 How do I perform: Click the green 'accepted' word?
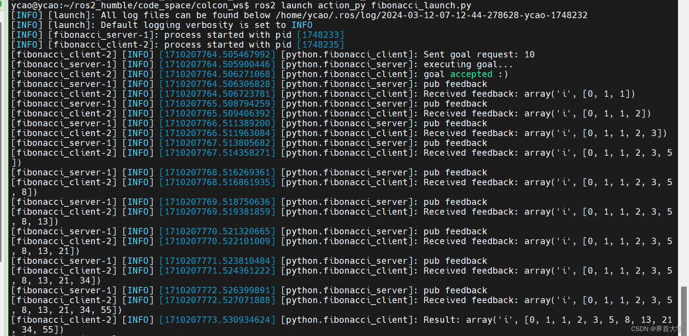pyautogui.click(x=471, y=74)
